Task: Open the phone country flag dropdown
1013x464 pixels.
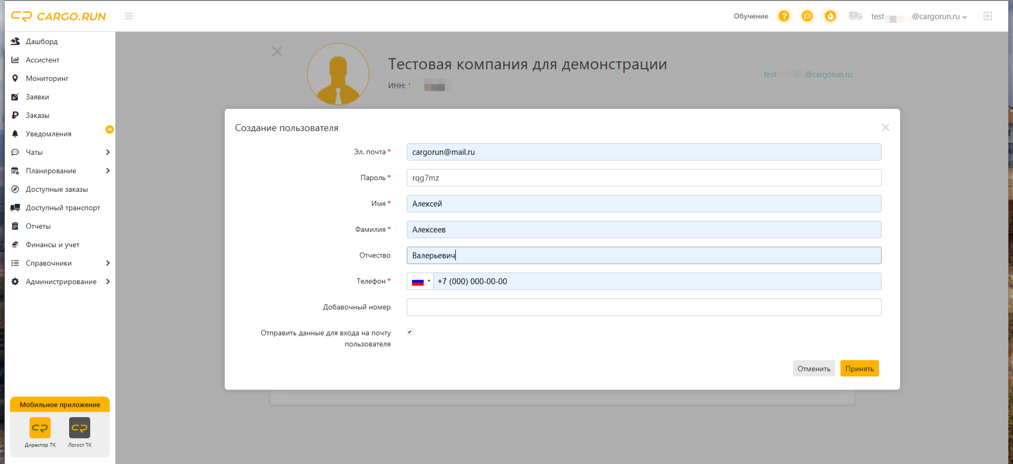Action: point(421,281)
